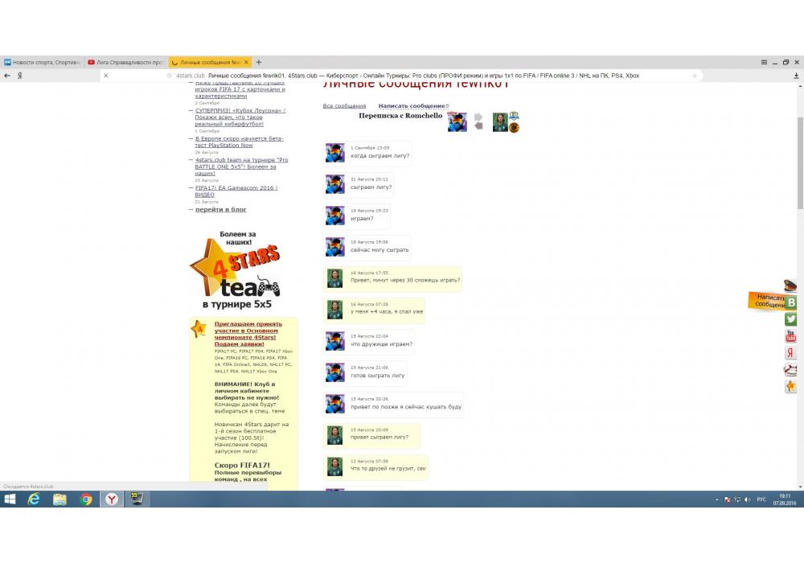This screenshot has width=804, height=563.
Task: Click avatar on 'когда сыграем лигу?' message
Action: coord(334,153)
